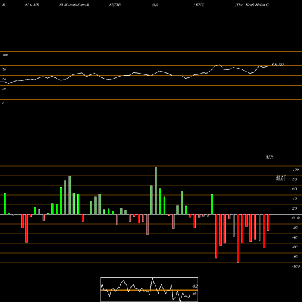Click the 'SI & MR' header text

click(x=32, y=5)
